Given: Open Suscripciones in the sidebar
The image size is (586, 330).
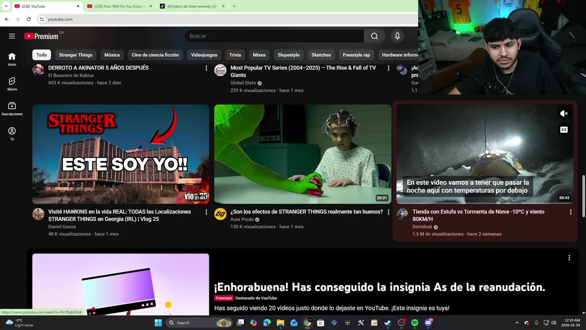Looking at the screenshot, I should pyautogui.click(x=12, y=108).
